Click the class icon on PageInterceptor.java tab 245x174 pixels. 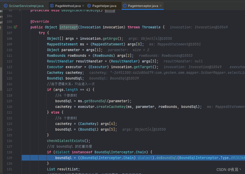tap(125, 6)
